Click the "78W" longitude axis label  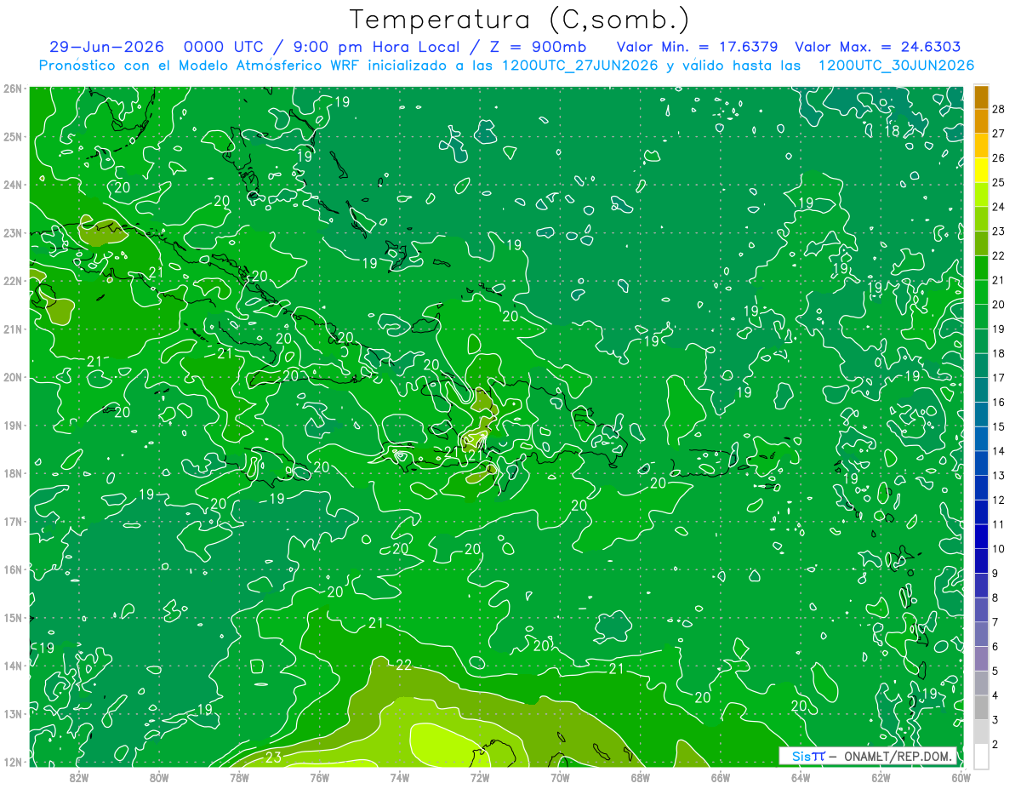239,777
